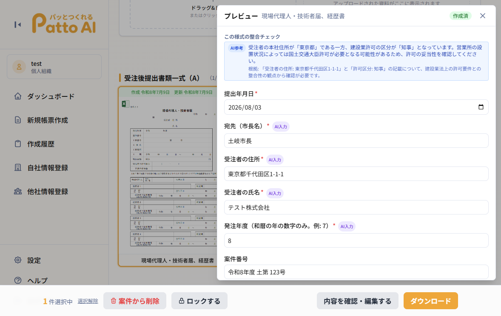Click the 新規帳票作成 document icon
Screen dimensions: 501x316
tap(18, 120)
